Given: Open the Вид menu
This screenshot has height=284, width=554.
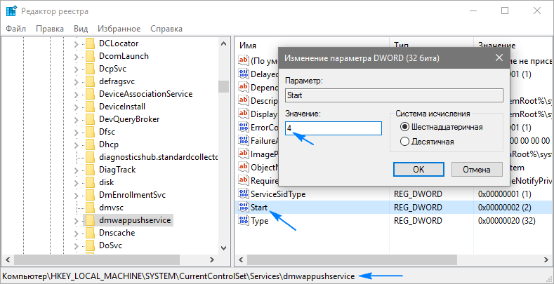Looking at the screenshot, I should [81, 29].
